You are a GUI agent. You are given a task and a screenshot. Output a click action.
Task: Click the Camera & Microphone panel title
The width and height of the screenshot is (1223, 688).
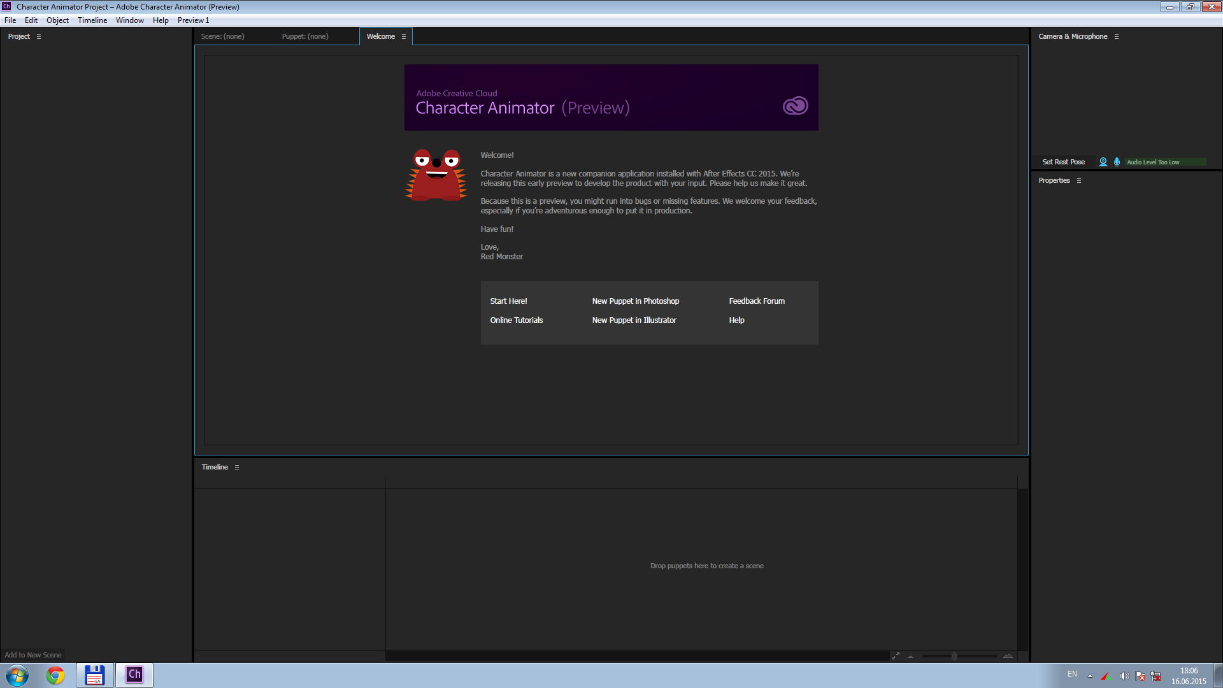click(1073, 36)
